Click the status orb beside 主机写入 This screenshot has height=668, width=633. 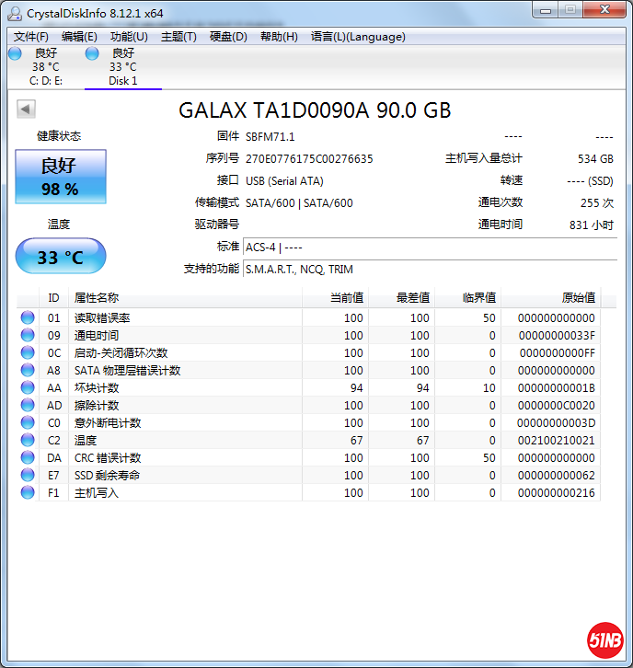[28, 493]
